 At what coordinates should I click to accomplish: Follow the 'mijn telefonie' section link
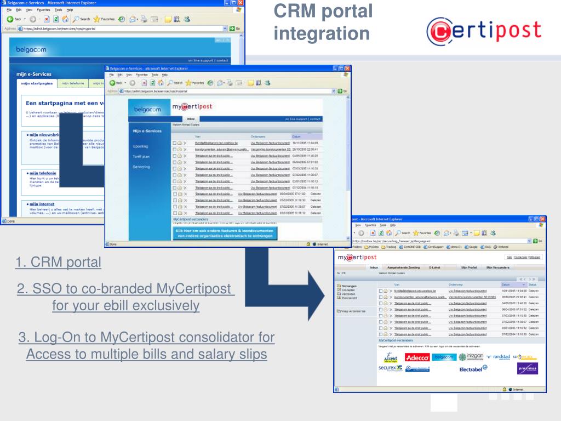tap(43, 173)
